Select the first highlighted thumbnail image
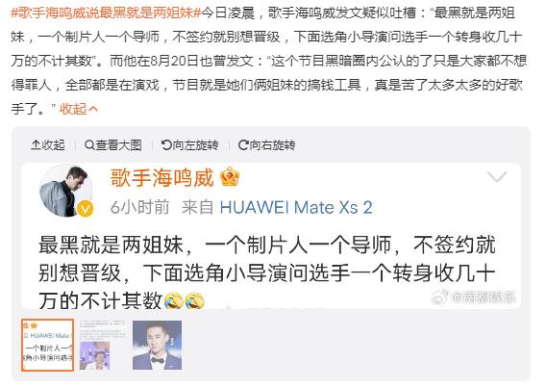Image resolution: width=546 pixels, height=388 pixels. coord(47,345)
